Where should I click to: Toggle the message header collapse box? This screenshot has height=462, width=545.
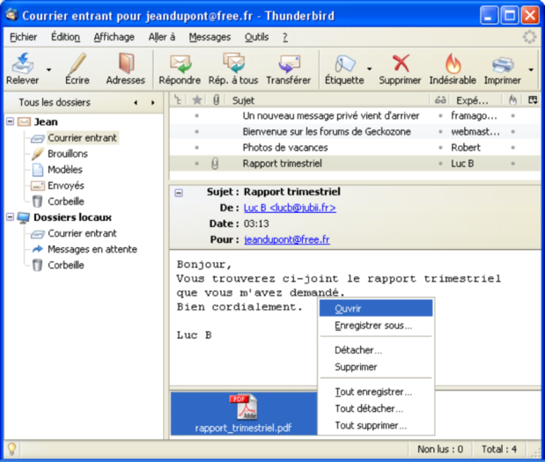(179, 192)
